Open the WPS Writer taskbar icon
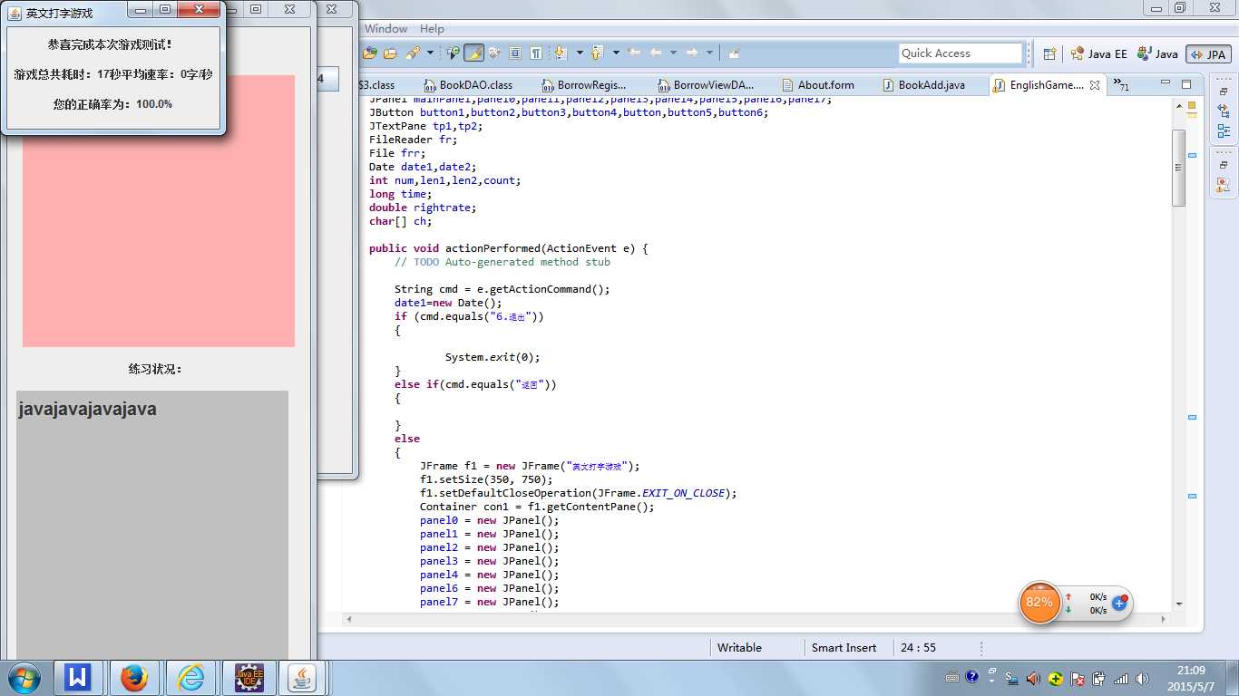 click(x=79, y=678)
